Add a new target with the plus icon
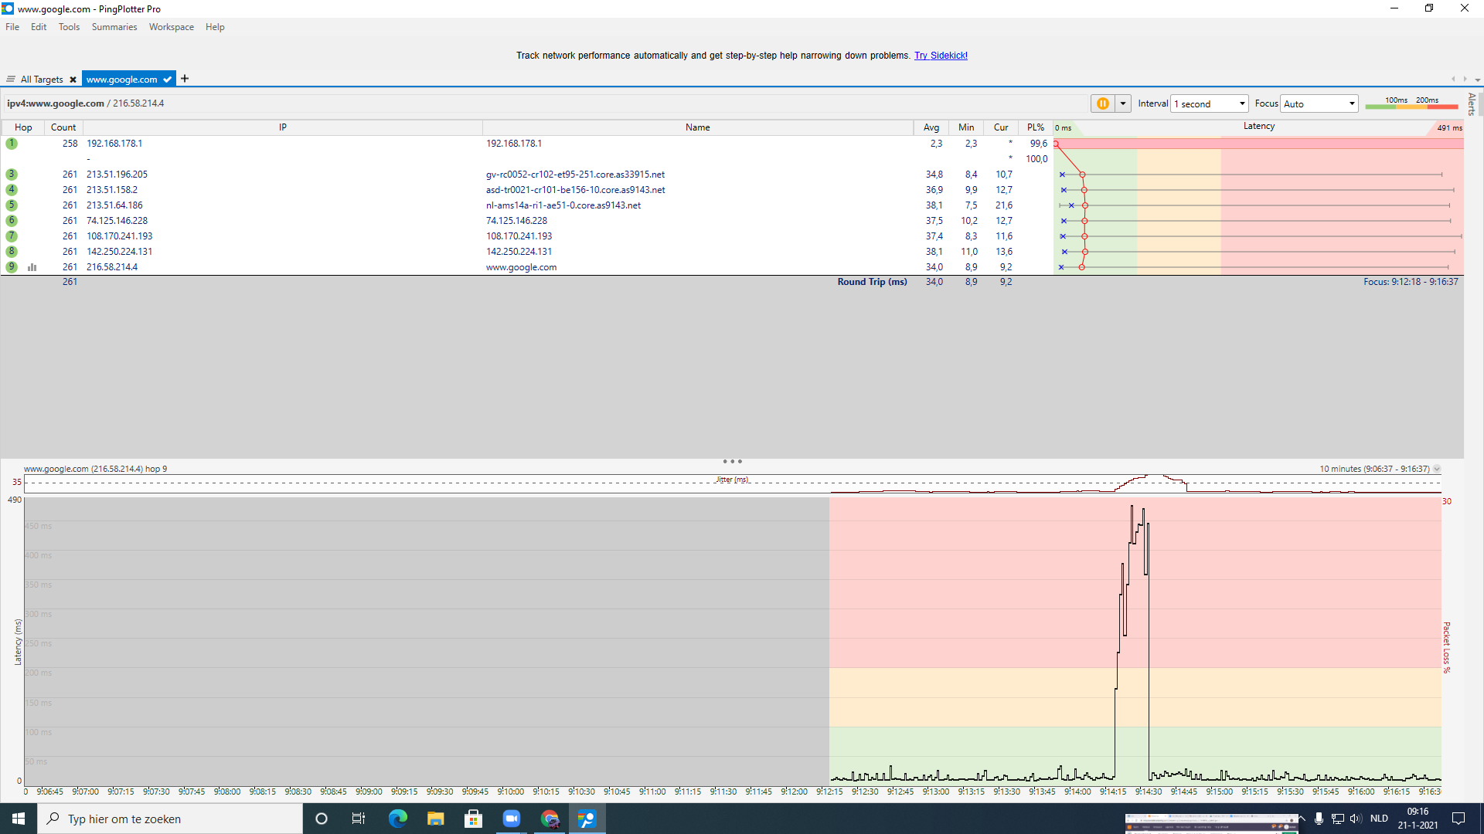 point(185,79)
